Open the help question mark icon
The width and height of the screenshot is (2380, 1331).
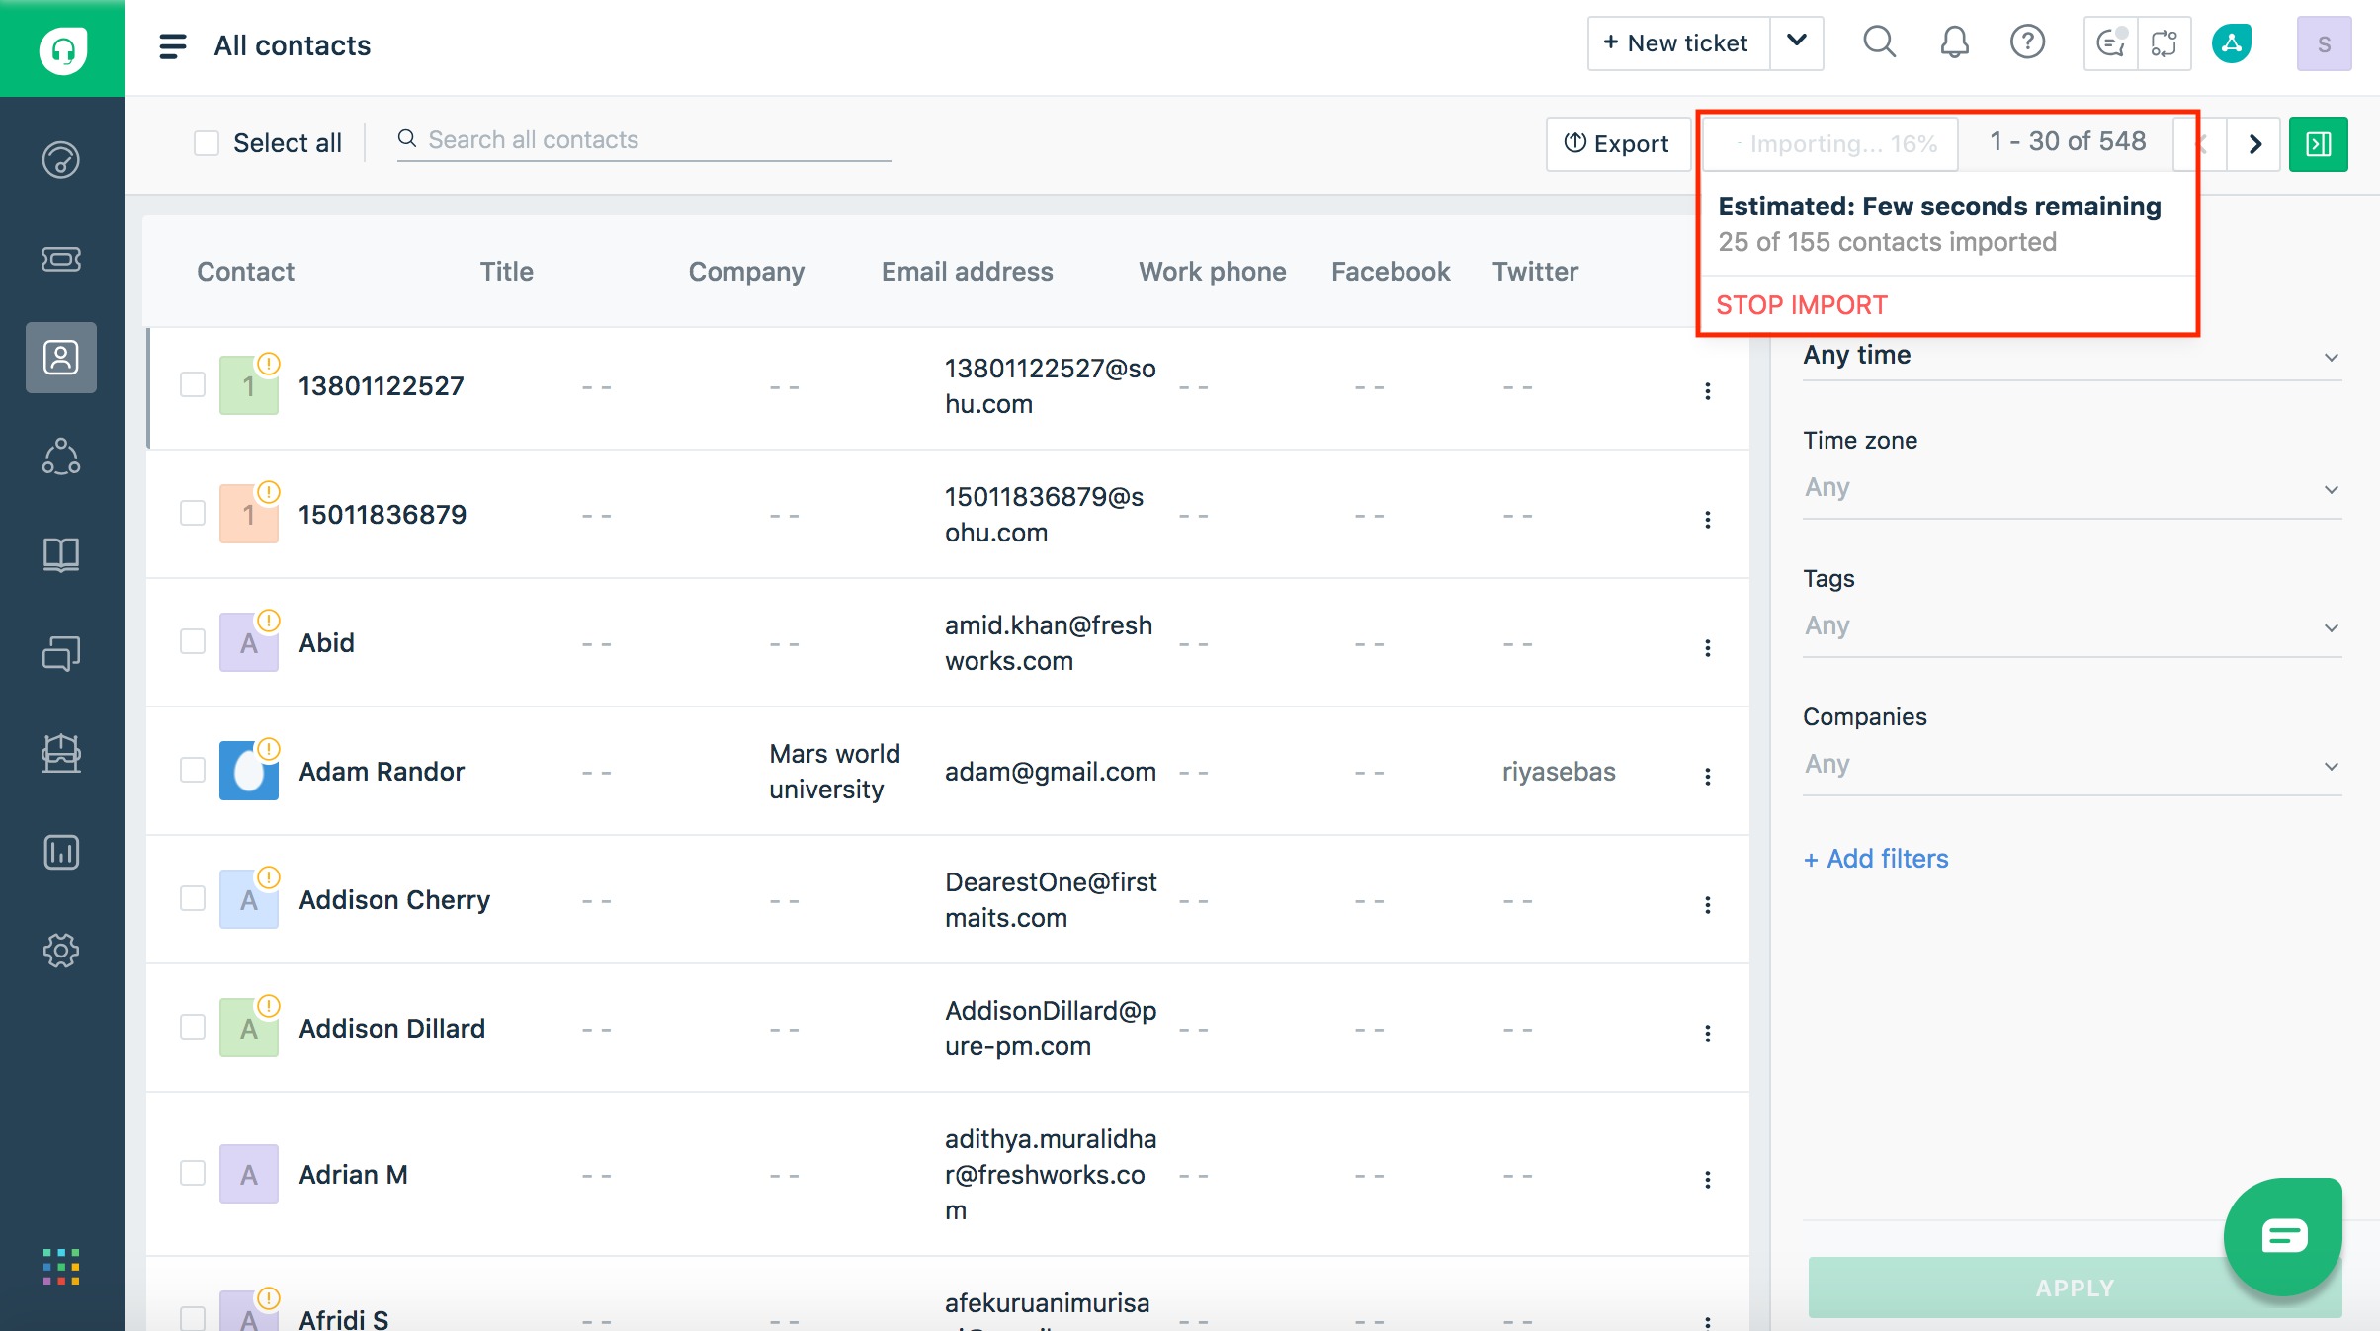pyautogui.click(x=2027, y=42)
